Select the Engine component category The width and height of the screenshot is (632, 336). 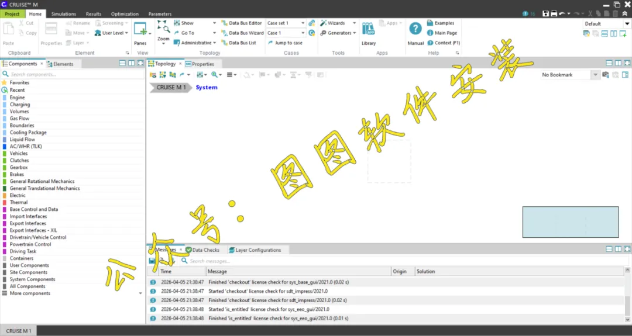[x=17, y=98]
